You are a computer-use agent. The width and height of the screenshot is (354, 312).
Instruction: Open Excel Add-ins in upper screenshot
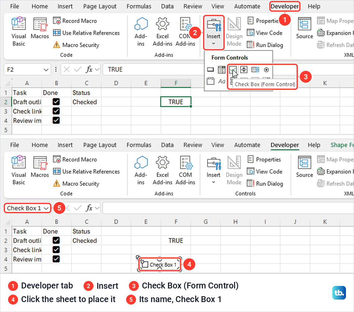pos(162,32)
